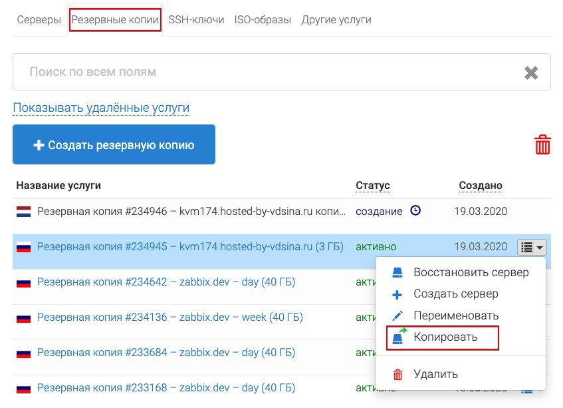
Task: Click Russian flag of backup #234945
Action: point(23,247)
